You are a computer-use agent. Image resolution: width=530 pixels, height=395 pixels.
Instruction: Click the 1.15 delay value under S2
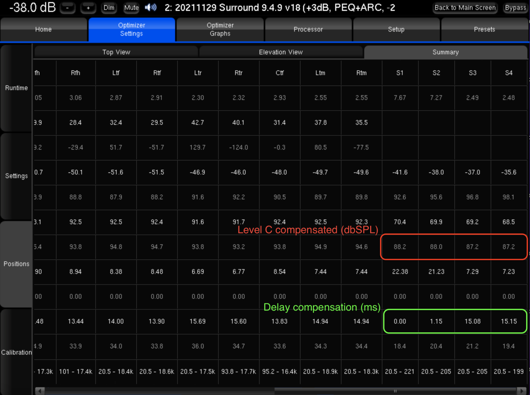(436, 321)
